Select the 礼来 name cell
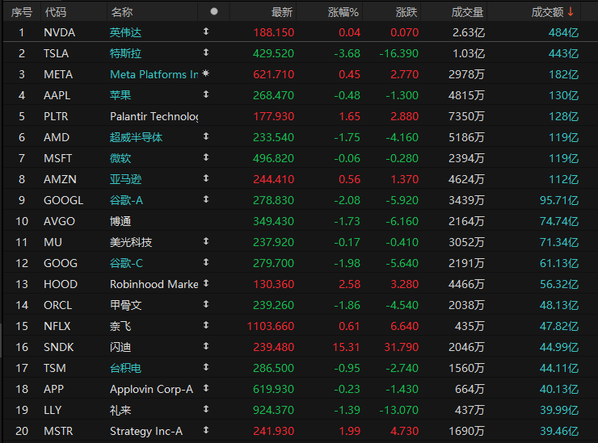 (120, 410)
